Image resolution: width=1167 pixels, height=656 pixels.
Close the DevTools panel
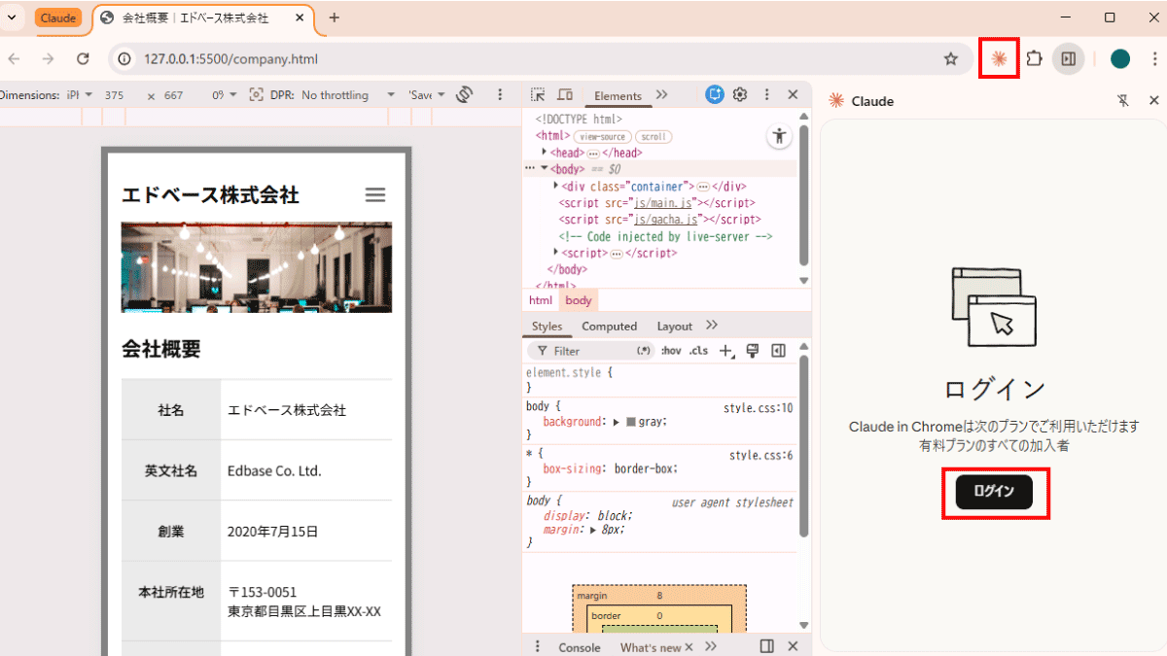793,94
